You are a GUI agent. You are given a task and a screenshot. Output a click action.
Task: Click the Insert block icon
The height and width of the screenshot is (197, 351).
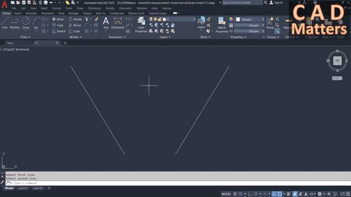[x=201, y=23]
